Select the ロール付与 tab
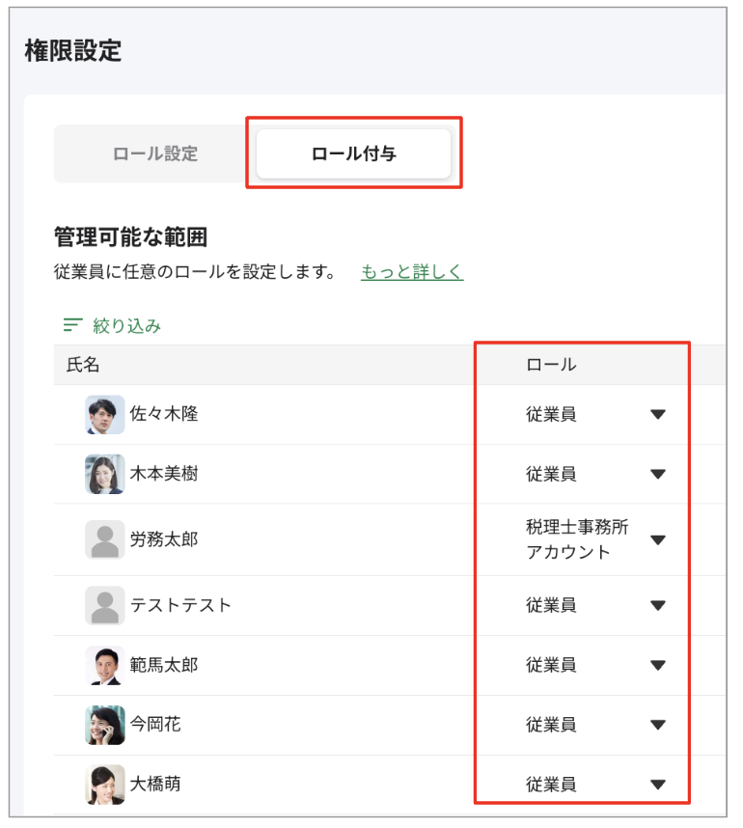This screenshot has height=828, width=743. [354, 152]
